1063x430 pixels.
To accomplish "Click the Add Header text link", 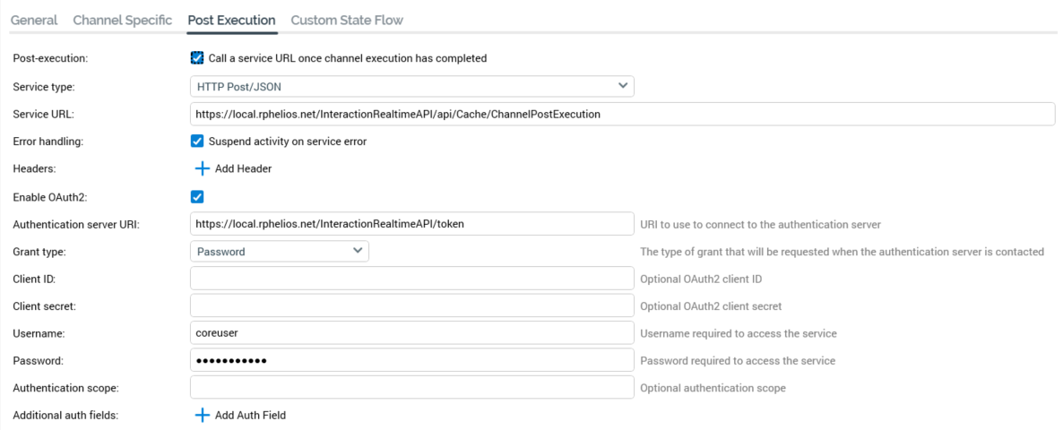I will pos(243,168).
